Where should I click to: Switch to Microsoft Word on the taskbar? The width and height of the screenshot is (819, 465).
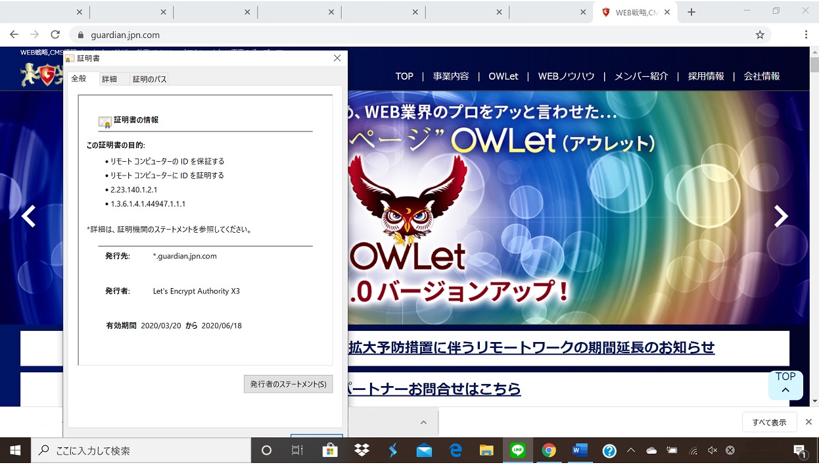(580, 451)
